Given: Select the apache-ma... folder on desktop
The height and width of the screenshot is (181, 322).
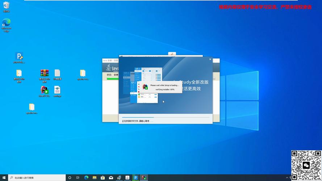Looking at the screenshot, I should point(32,109).
